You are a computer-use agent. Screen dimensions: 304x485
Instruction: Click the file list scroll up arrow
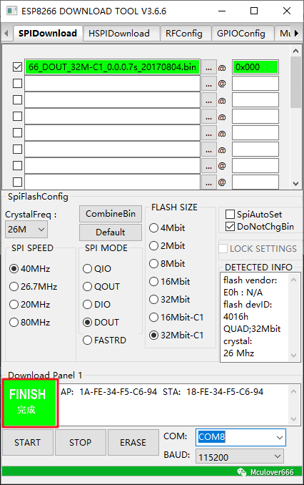click(295, 51)
